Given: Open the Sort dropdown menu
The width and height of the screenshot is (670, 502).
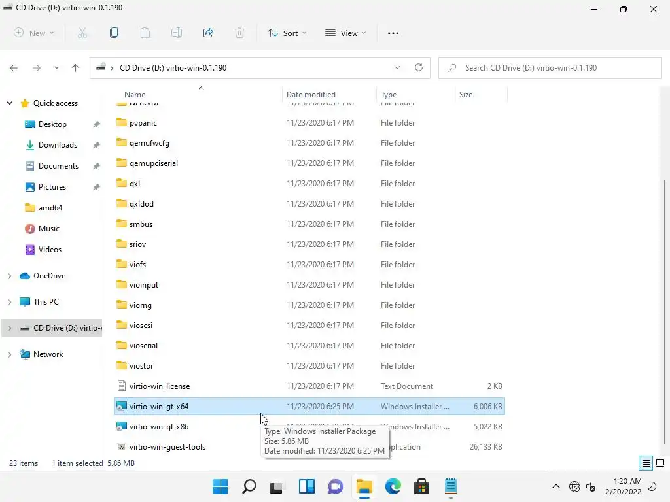Looking at the screenshot, I should [x=287, y=33].
